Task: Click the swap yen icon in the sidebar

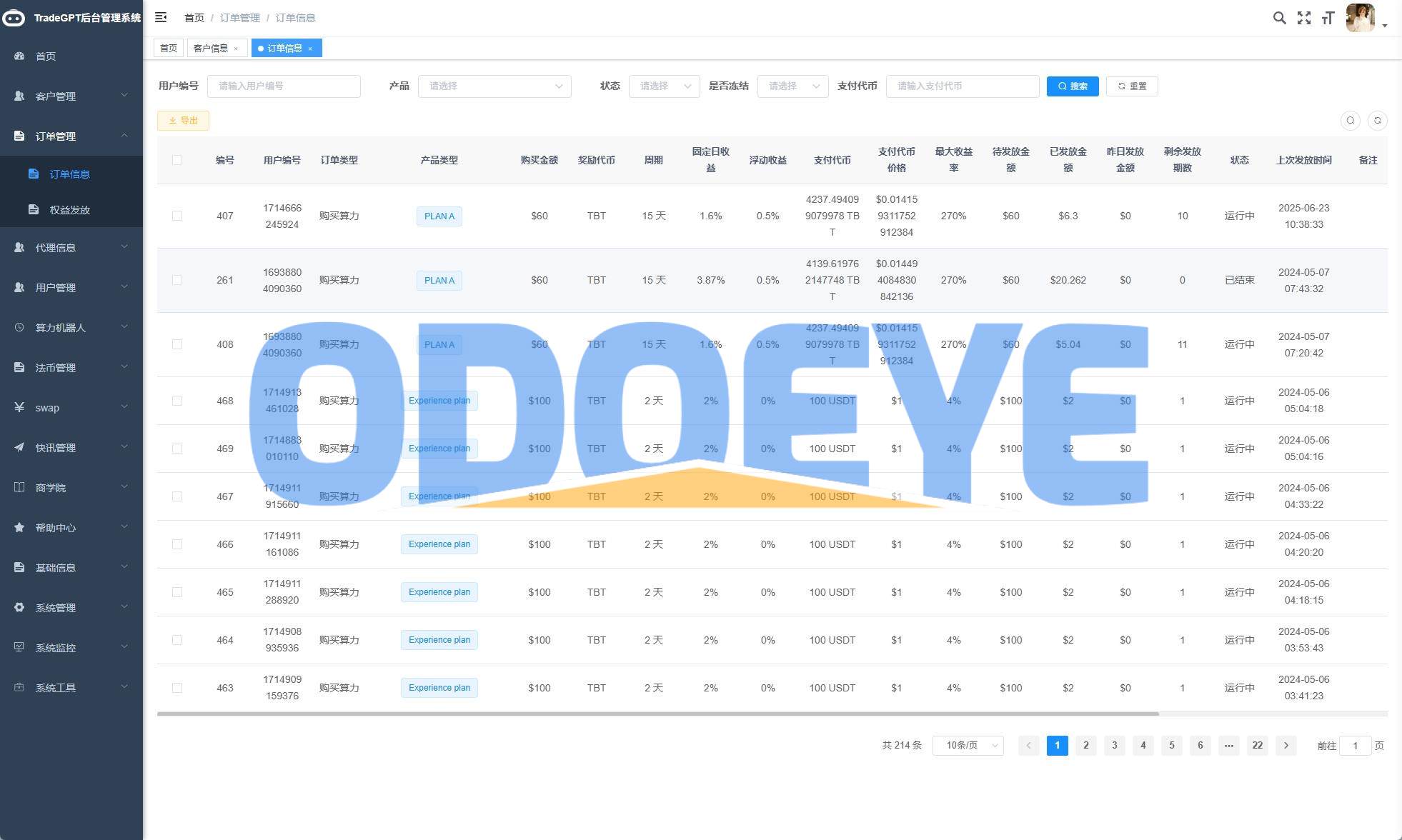Action: [19, 407]
